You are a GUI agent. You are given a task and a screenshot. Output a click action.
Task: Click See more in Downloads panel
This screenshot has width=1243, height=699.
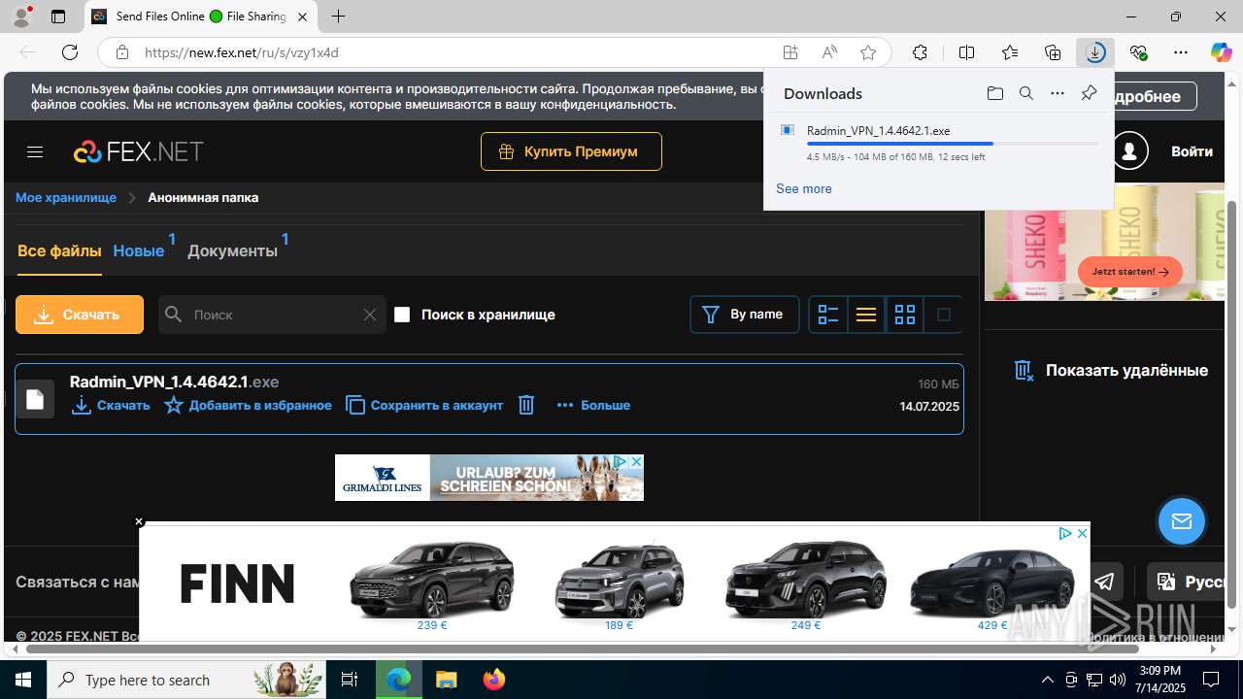pos(804,188)
